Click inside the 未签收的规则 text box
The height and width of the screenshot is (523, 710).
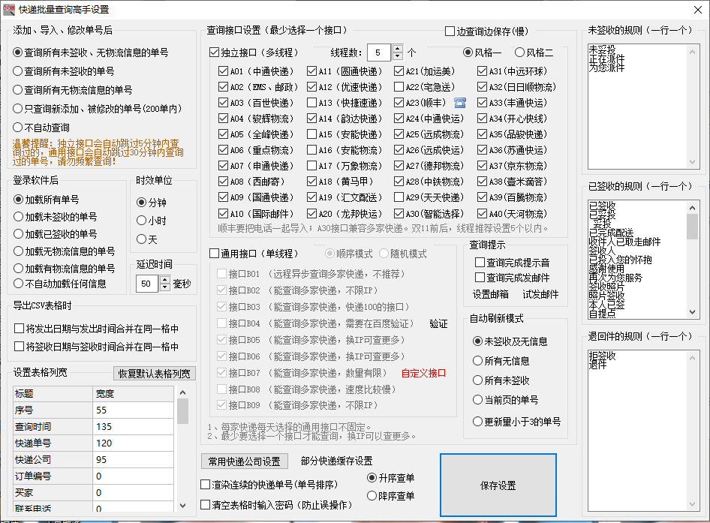639,107
